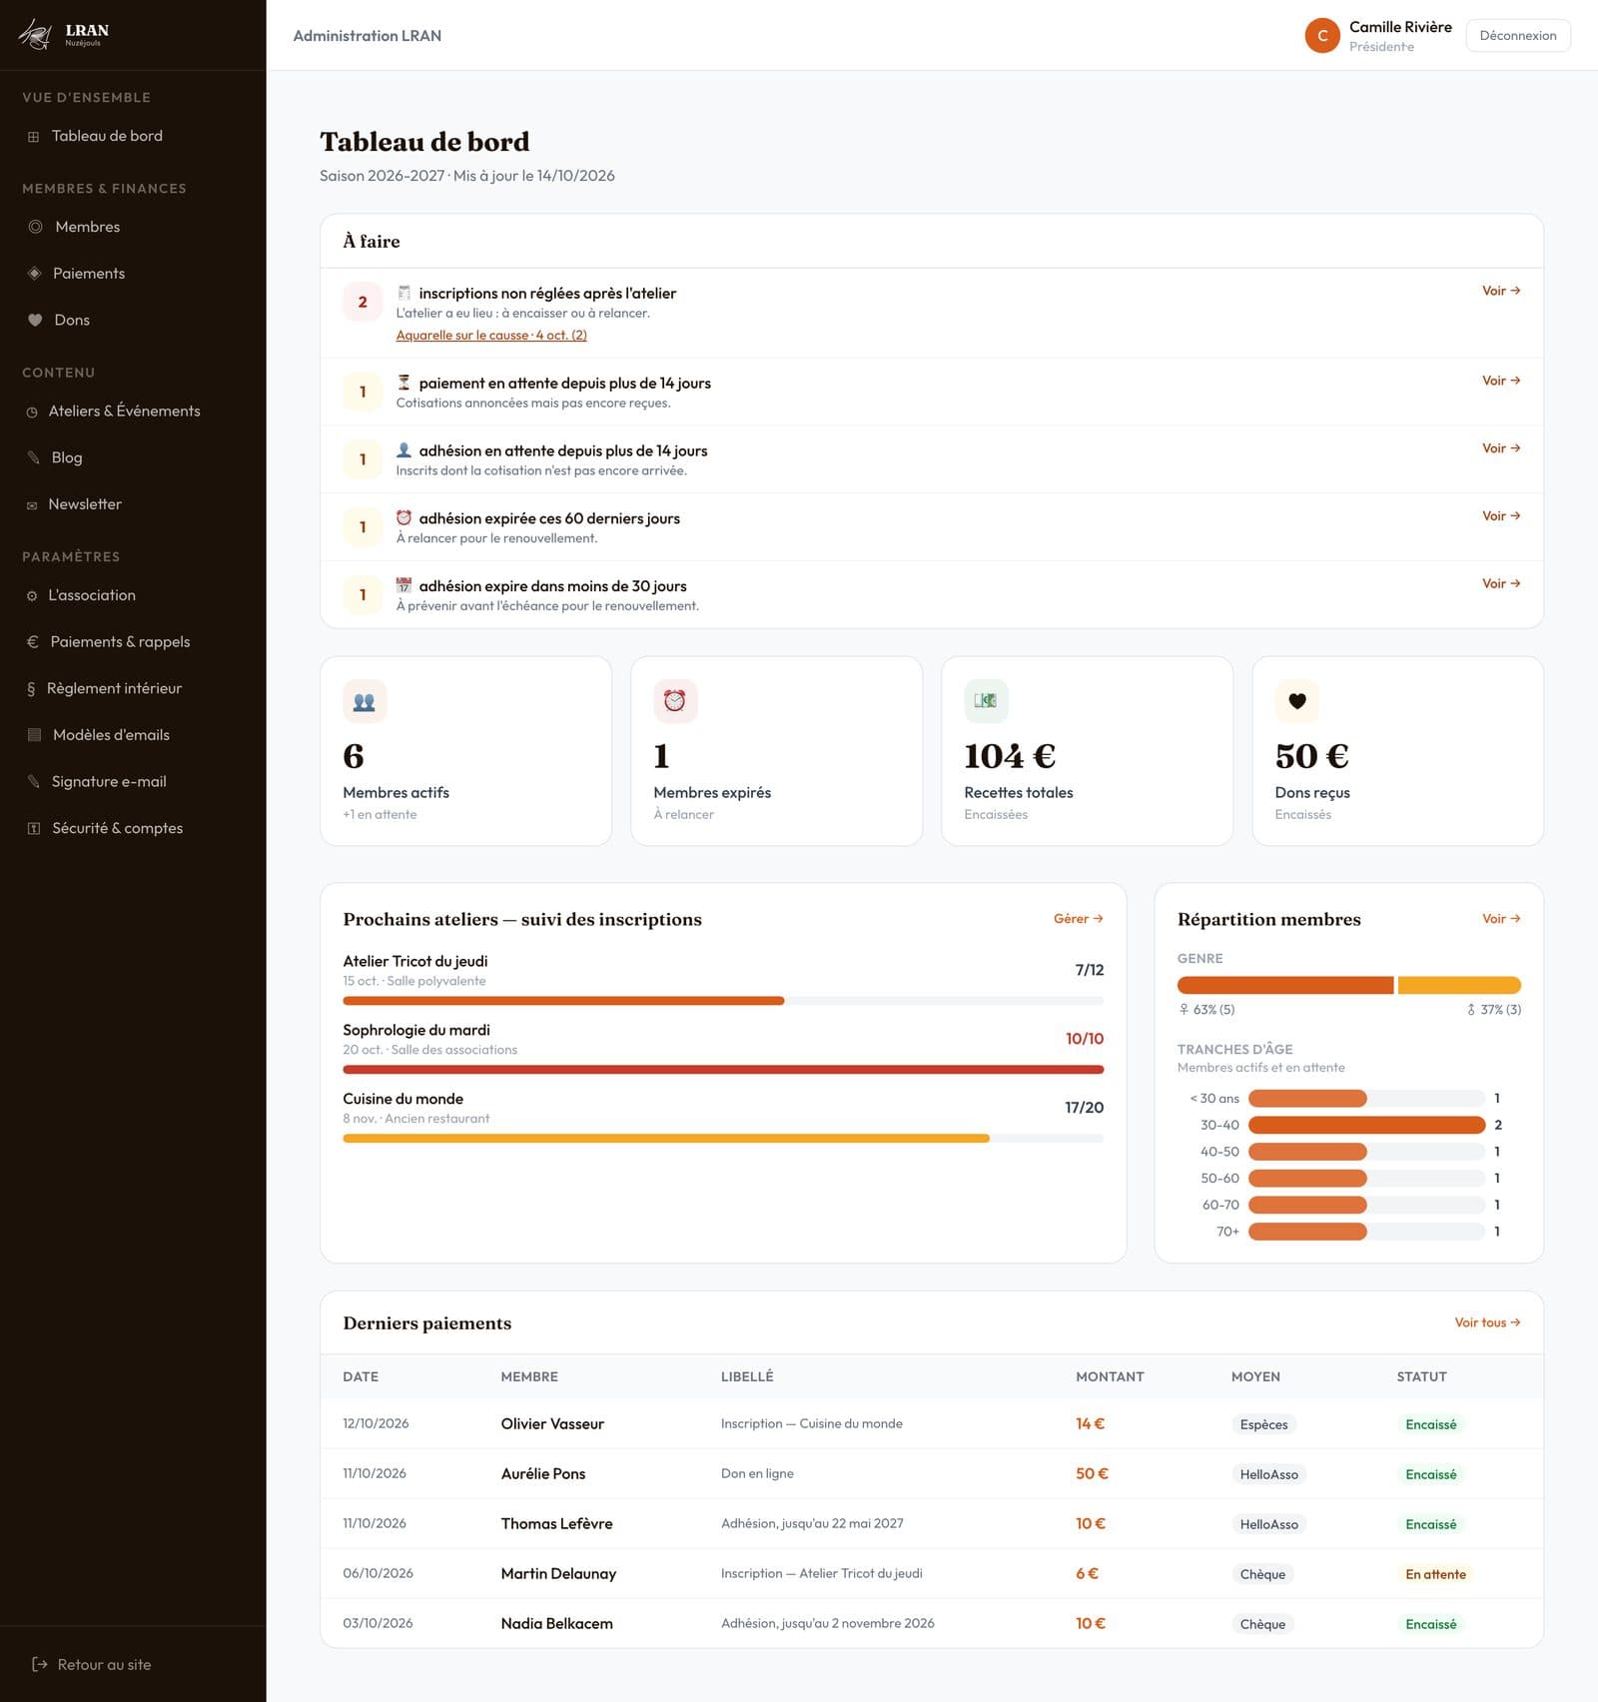1598x1702 pixels.
Task: Click the Règlement intérieur section icon
Action: (31, 689)
